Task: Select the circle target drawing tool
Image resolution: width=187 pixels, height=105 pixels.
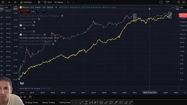Action: tap(101, 102)
